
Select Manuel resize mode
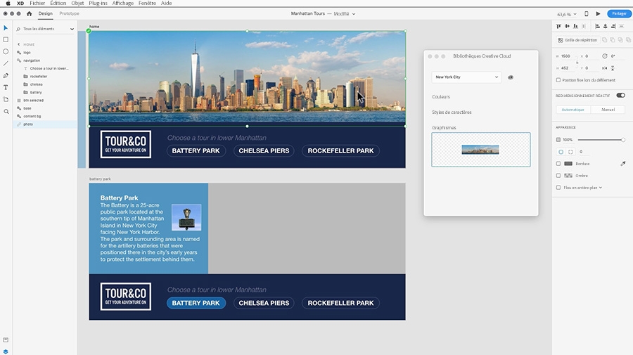[608, 110]
